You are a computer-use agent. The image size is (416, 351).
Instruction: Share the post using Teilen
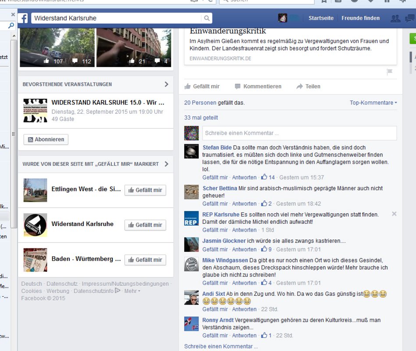308,86
